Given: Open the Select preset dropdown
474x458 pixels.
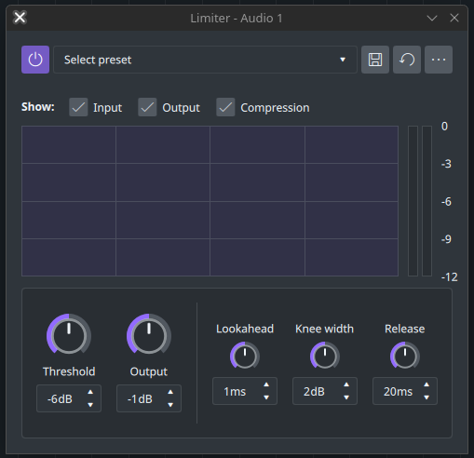Looking at the screenshot, I should 205,60.
